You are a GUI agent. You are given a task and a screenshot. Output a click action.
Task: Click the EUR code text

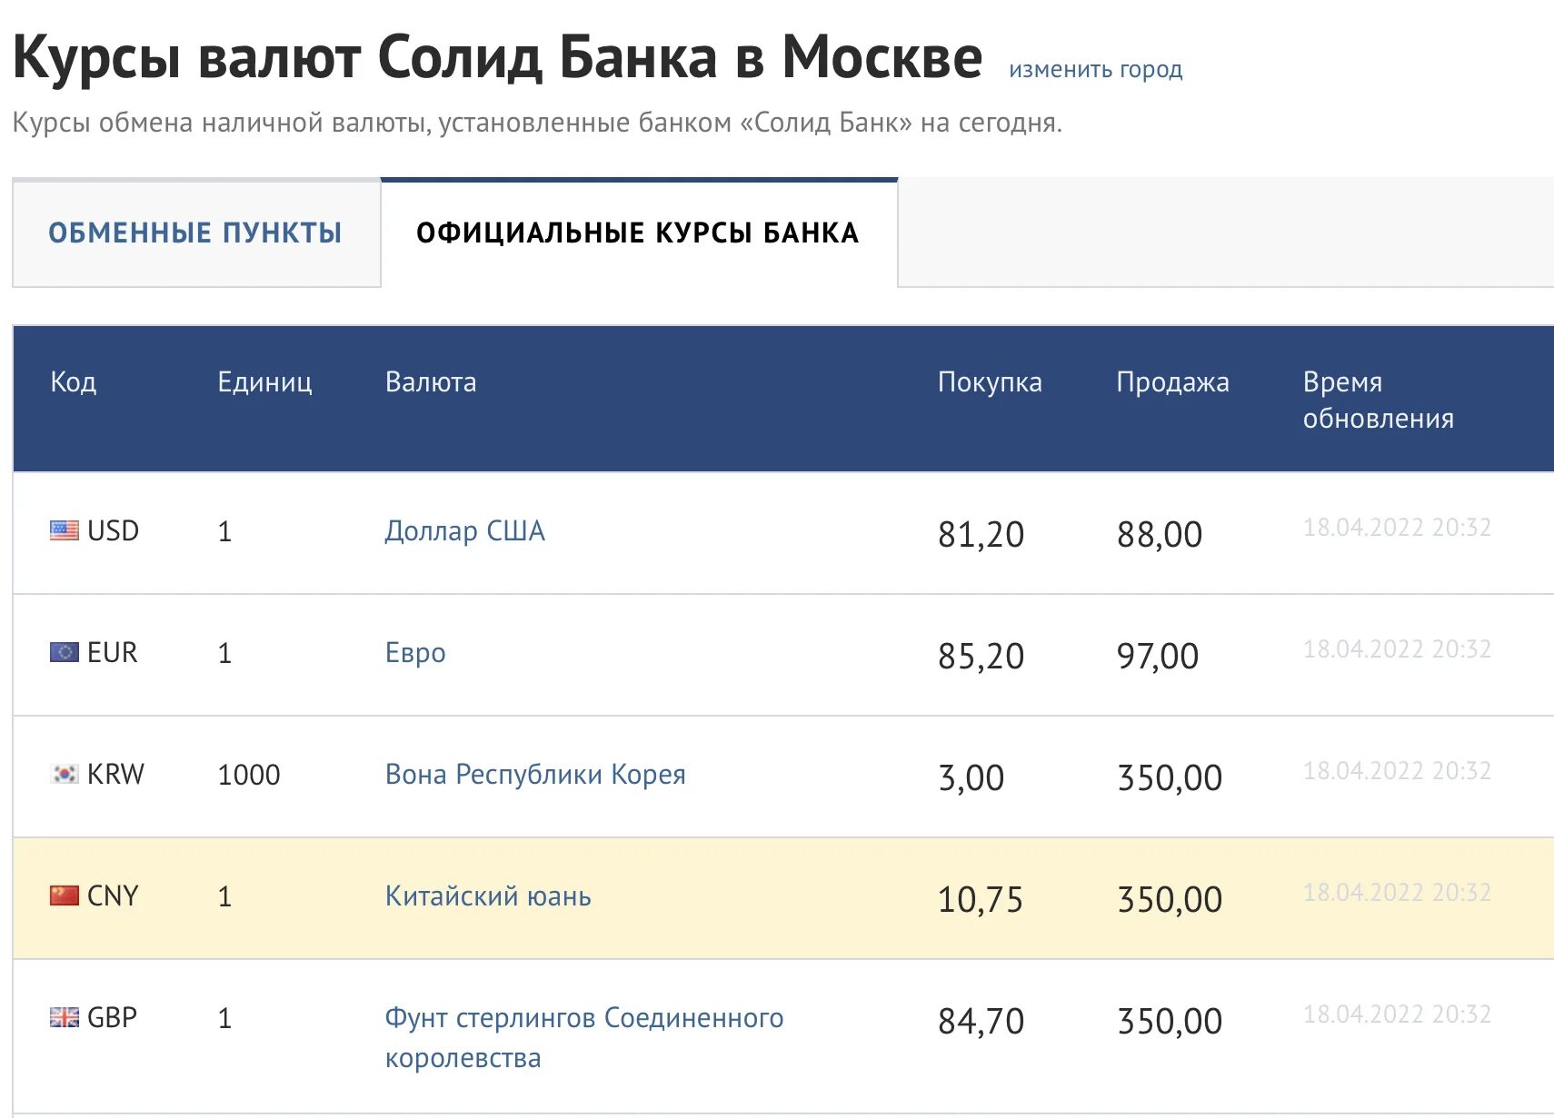coord(113,652)
